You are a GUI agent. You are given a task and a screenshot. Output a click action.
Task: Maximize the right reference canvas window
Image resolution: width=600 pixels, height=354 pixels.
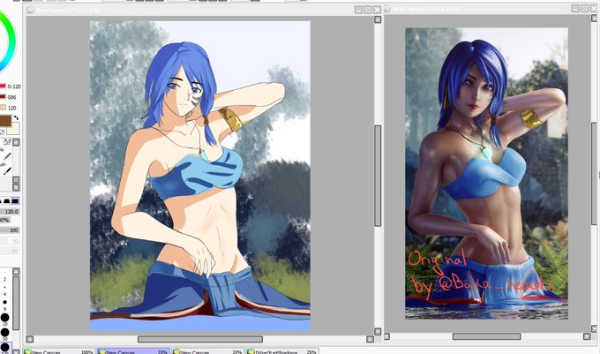click(x=585, y=9)
